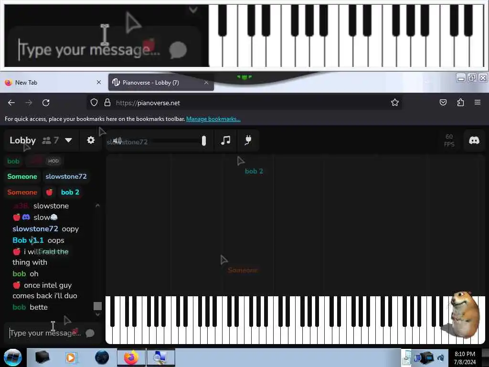Click chat message 'bob bette'

coord(30,307)
